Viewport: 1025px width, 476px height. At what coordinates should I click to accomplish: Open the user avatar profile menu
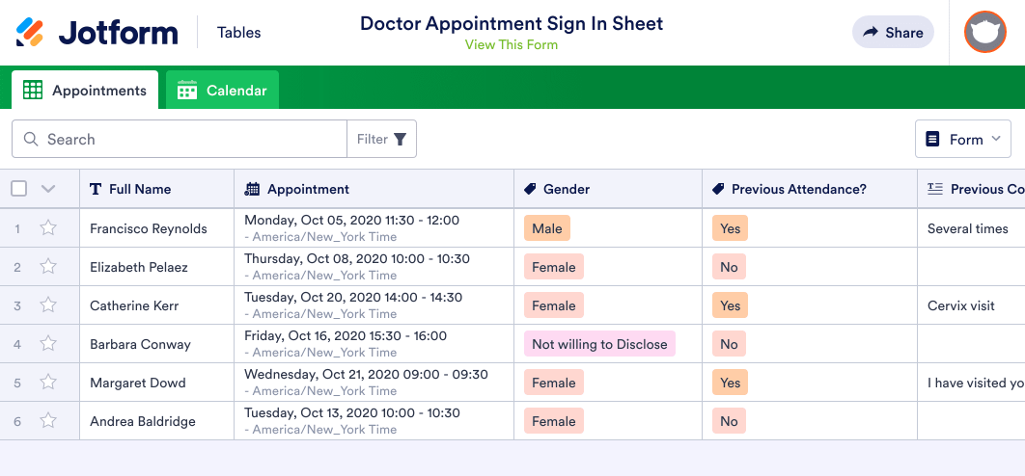[x=984, y=33]
